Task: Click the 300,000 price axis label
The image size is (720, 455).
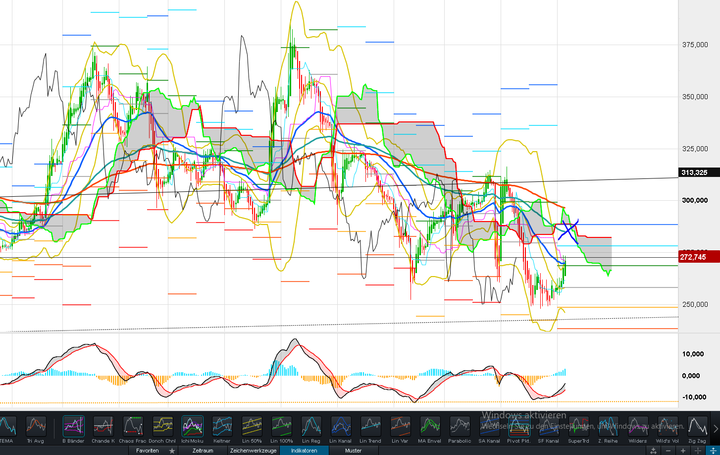Action: [x=695, y=200]
